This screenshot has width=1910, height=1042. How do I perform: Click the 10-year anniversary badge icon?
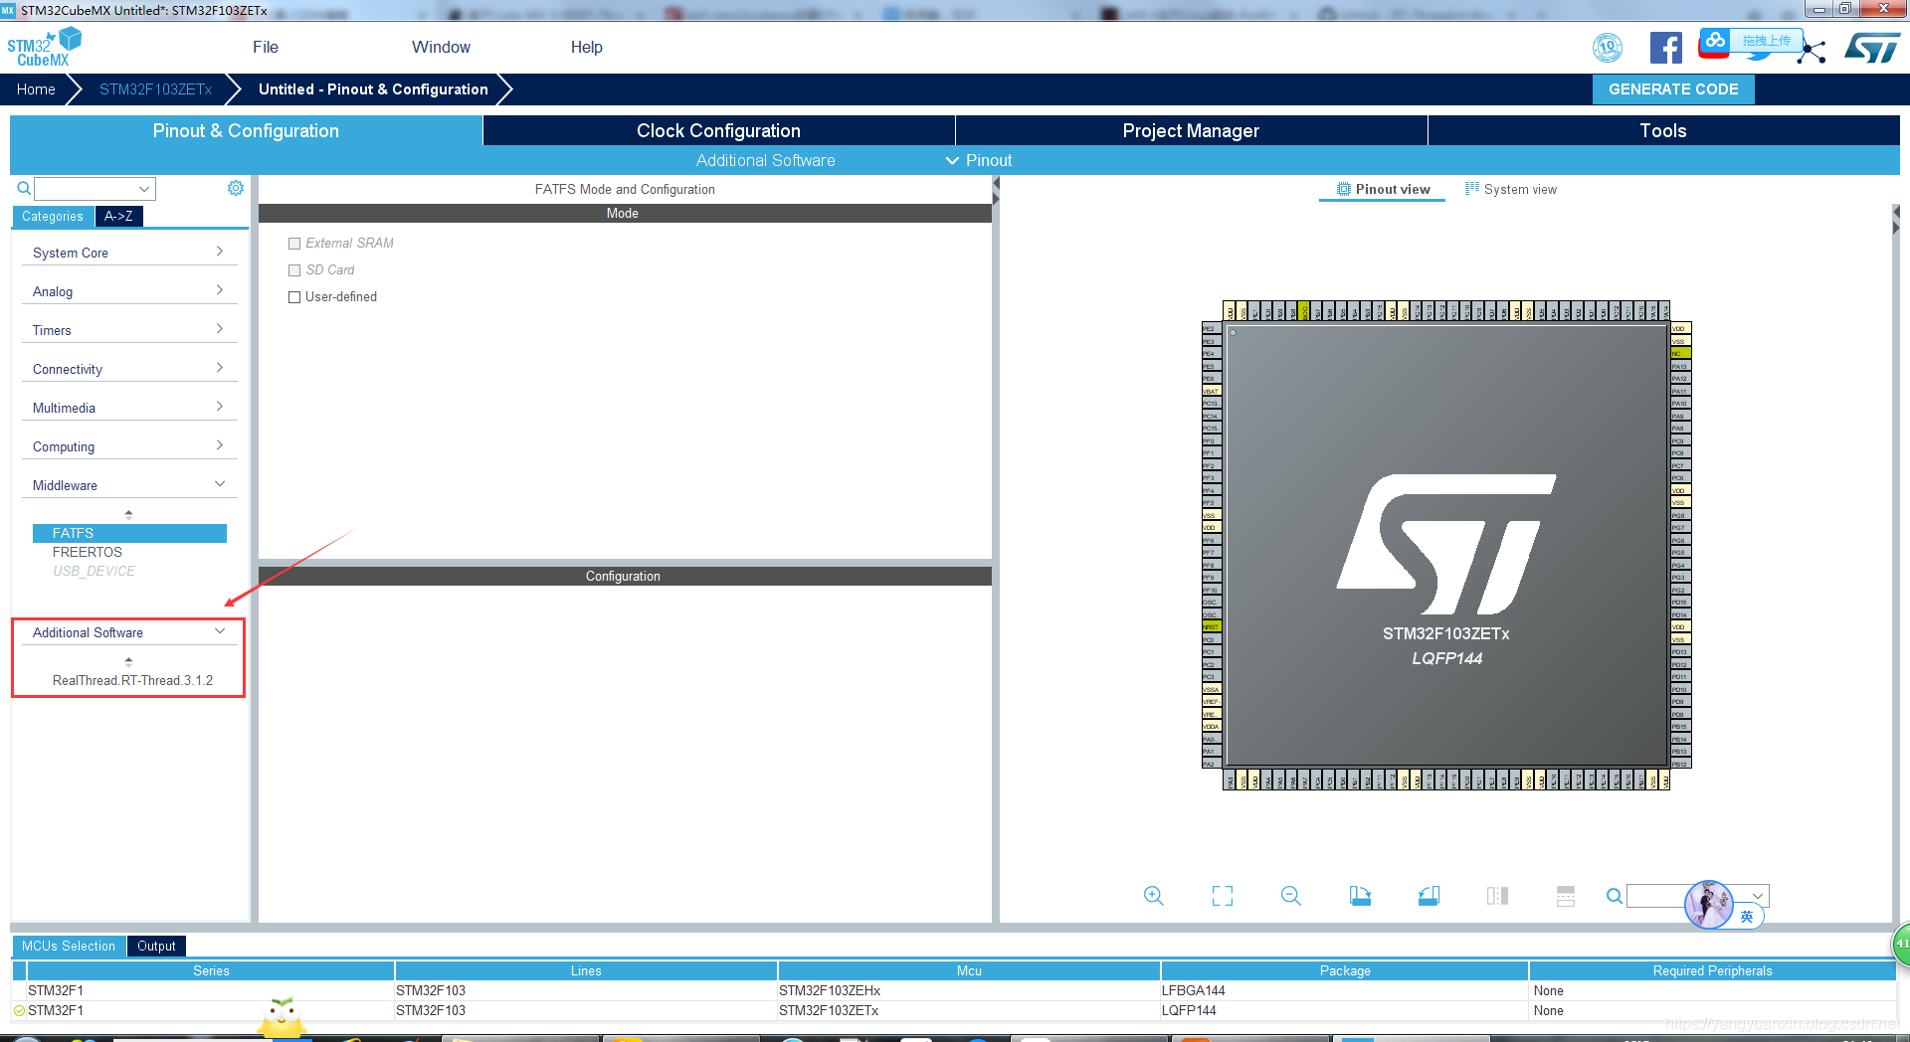[x=1608, y=48]
